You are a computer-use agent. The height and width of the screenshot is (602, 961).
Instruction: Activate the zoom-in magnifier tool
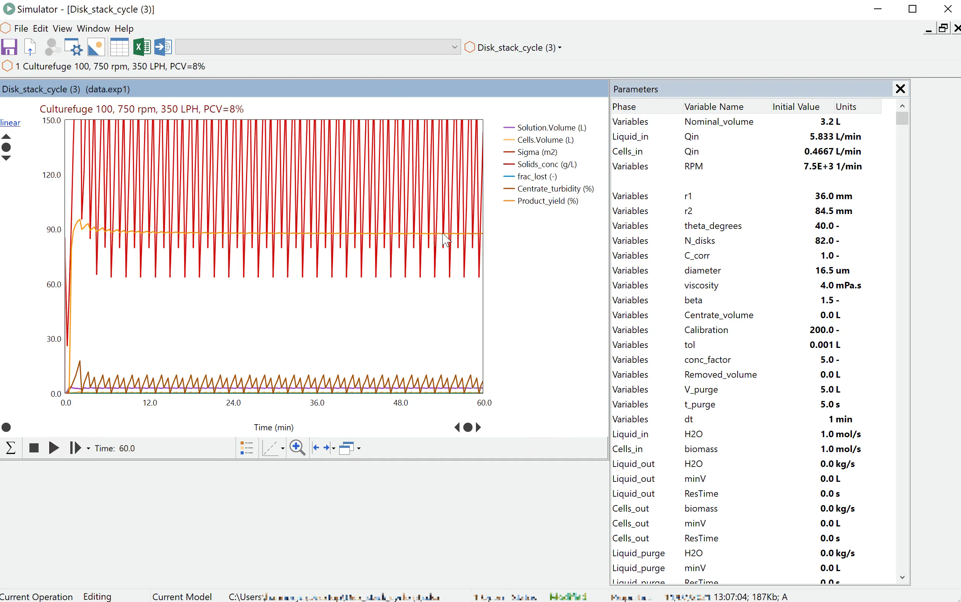tap(297, 448)
